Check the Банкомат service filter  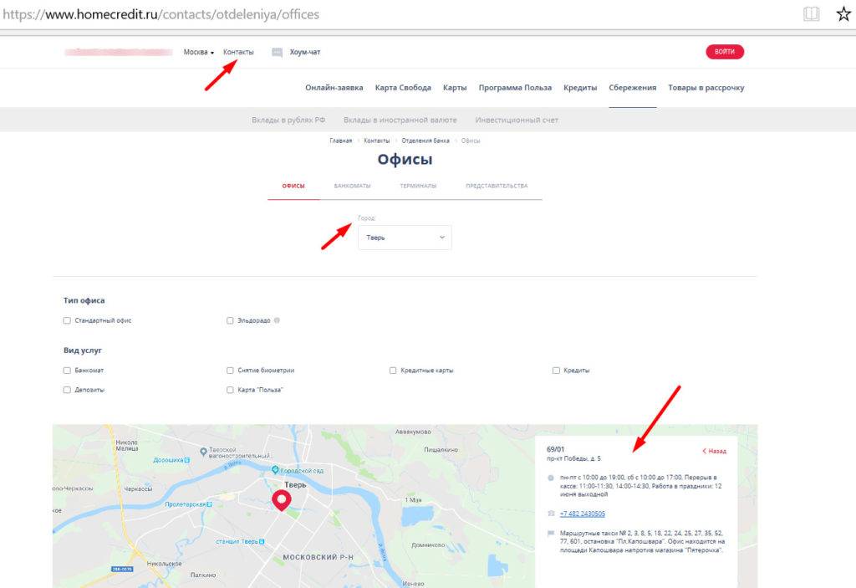[67, 370]
